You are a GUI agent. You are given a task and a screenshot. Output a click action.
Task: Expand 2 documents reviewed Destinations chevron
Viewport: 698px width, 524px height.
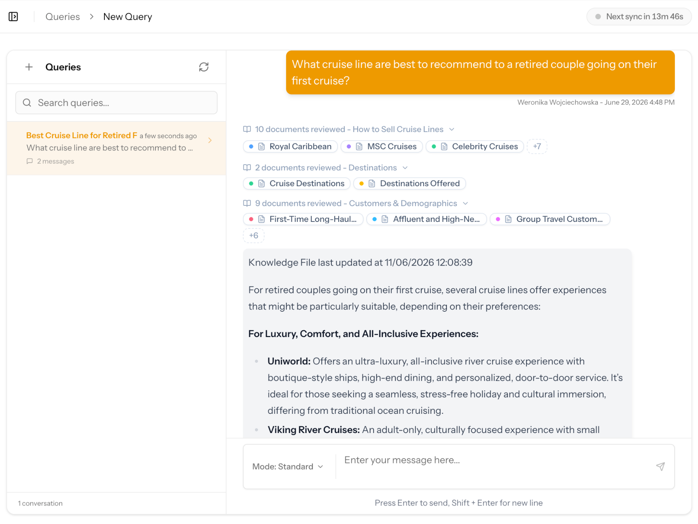click(405, 168)
